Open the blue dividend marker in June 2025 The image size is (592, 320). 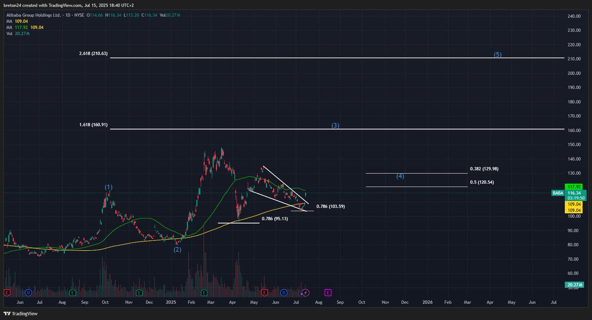pyautogui.click(x=284, y=292)
